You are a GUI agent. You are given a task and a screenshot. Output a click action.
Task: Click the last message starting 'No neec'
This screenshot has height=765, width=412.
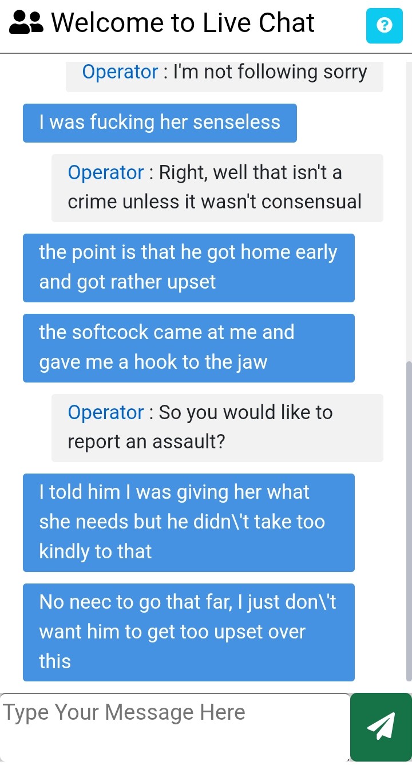click(189, 632)
